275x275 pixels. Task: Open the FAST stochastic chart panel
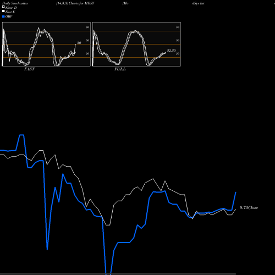(x=46, y=44)
